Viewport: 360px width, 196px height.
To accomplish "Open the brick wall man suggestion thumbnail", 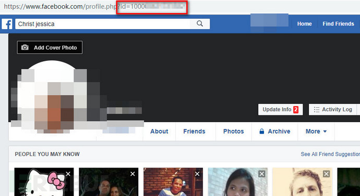I will tap(173, 182).
